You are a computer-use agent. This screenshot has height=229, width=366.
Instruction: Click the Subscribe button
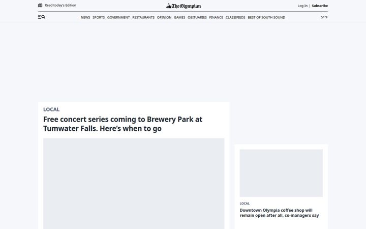320,6
